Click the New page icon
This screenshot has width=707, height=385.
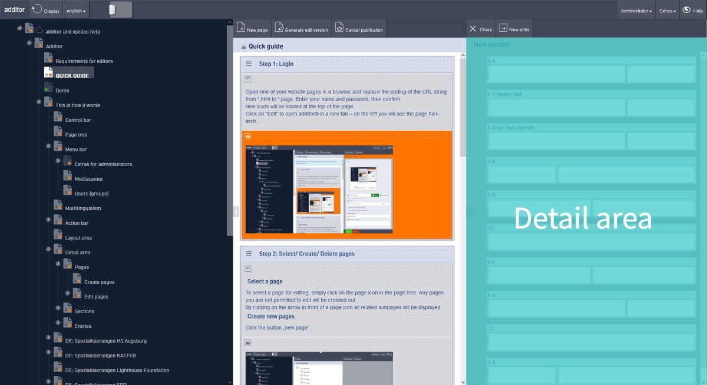point(242,28)
